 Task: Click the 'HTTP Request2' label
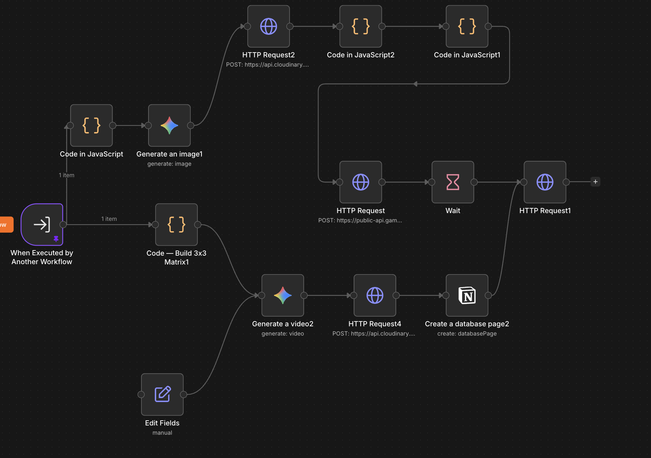[x=268, y=55]
